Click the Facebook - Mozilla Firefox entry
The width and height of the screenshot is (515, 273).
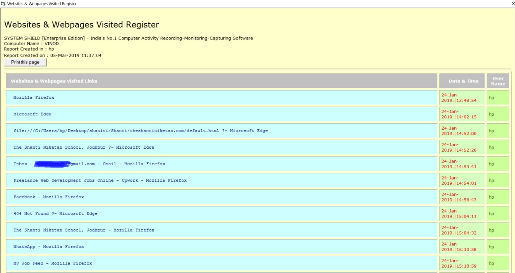click(x=222, y=197)
